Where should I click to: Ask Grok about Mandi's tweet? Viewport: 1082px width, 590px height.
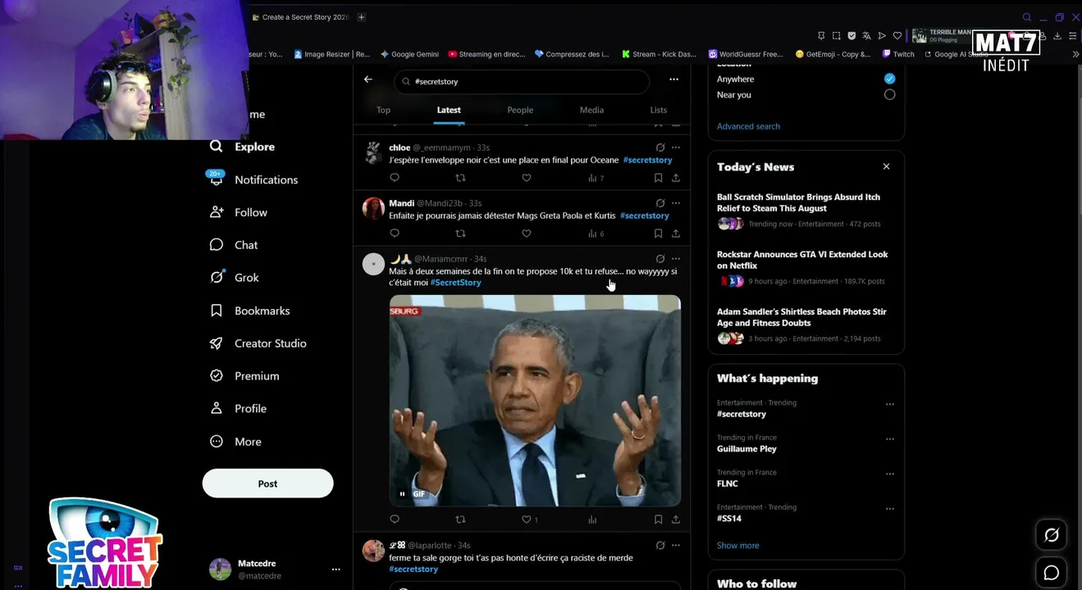coord(660,203)
